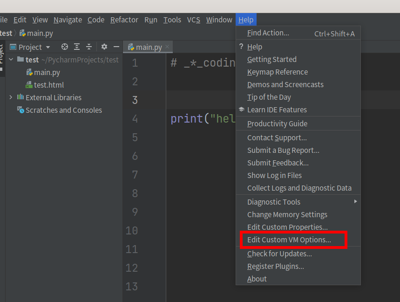Viewport: 400px width, 302px height.
Task: Expand the Diagnostic Tools submenu arrow
Action: [x=355, y=201]
